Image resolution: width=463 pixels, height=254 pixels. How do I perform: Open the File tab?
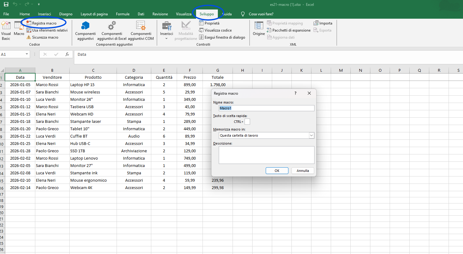[x=6, y=14]
